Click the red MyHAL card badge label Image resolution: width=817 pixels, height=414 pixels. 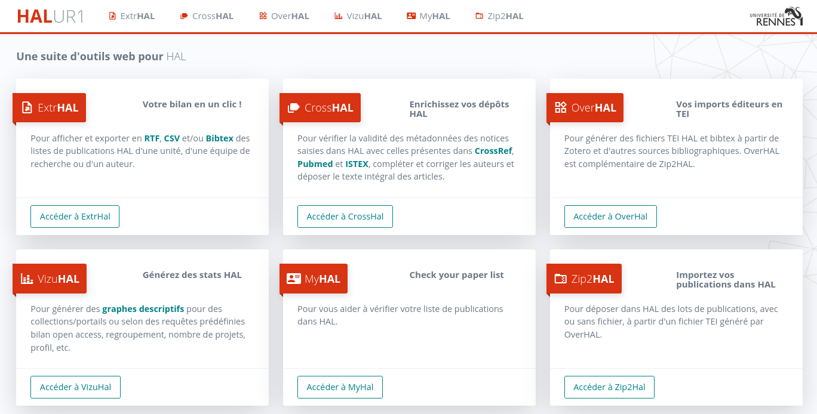pos(314,279)
